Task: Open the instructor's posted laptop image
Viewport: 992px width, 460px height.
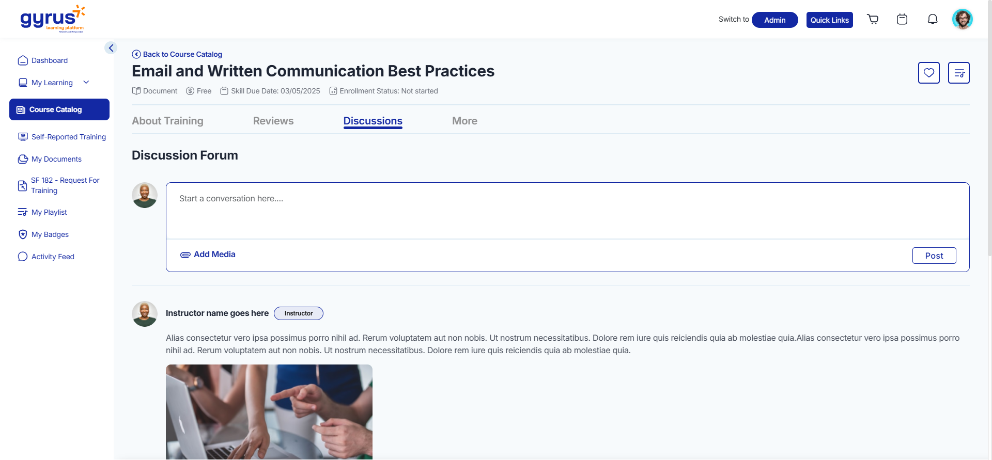Action: (x=269, y=411)
